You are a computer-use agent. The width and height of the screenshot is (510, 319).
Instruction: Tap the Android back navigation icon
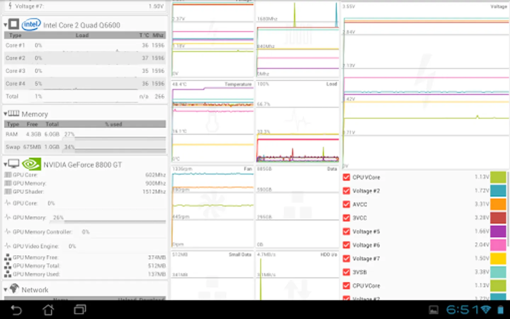pos(16,310)
